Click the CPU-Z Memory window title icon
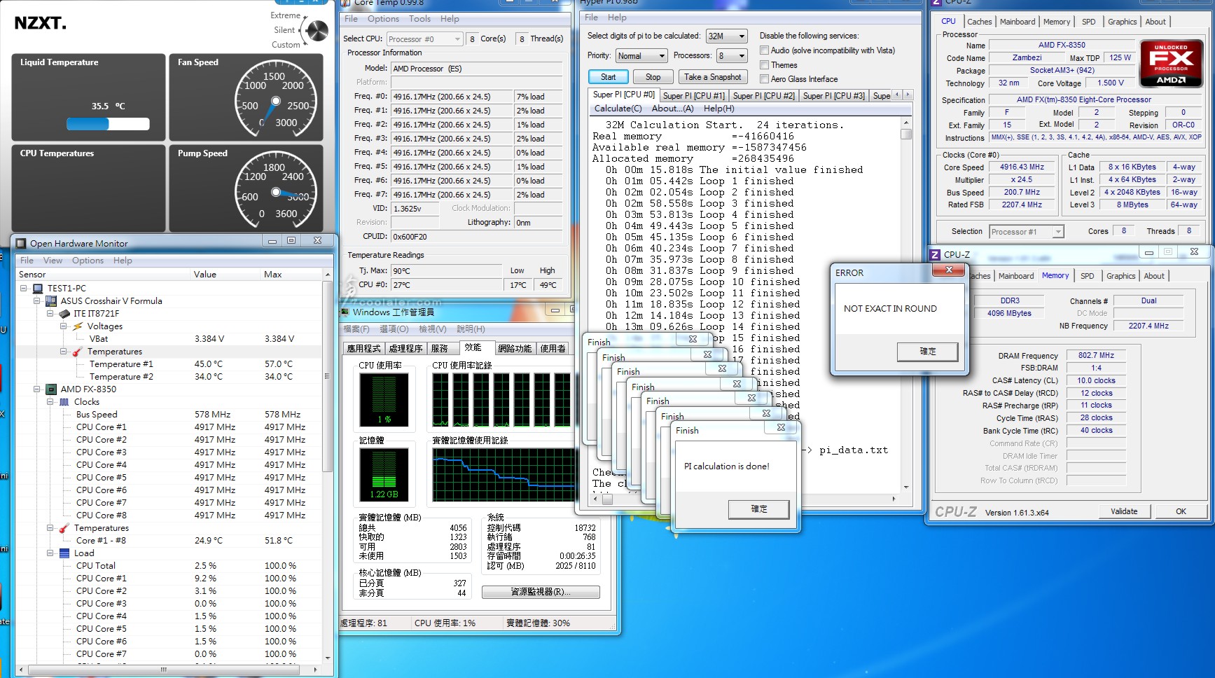This screenshot has height=678, width=1215. click(x=935, y=254)
